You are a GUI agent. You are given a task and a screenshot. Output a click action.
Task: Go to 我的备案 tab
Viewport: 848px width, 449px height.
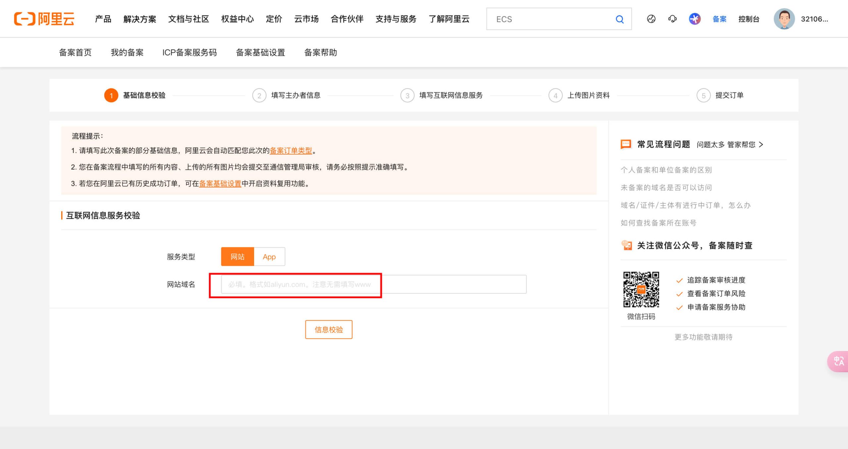point(127,52)
